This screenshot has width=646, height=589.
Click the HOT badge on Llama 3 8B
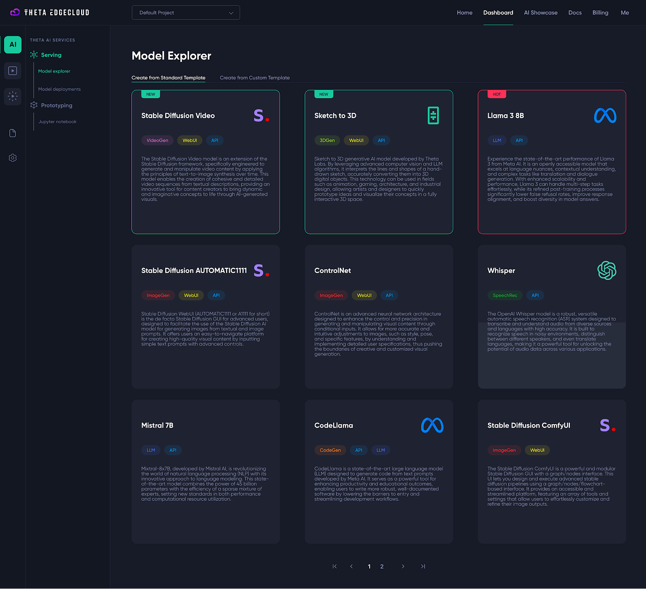click(497, 94)
